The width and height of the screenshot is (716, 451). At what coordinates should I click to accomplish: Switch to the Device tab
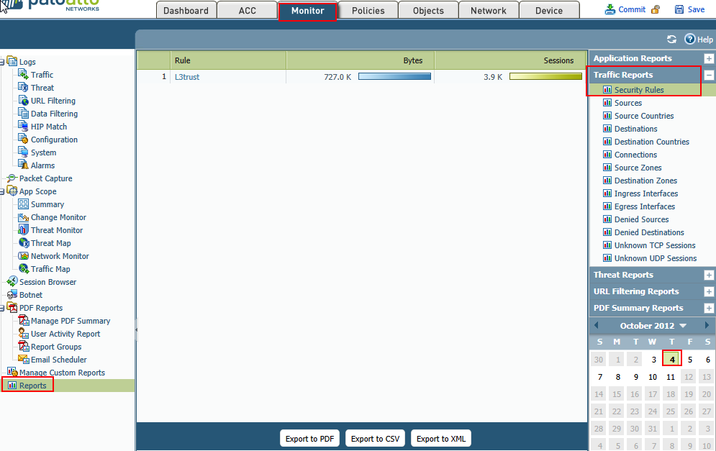[549, 10]
